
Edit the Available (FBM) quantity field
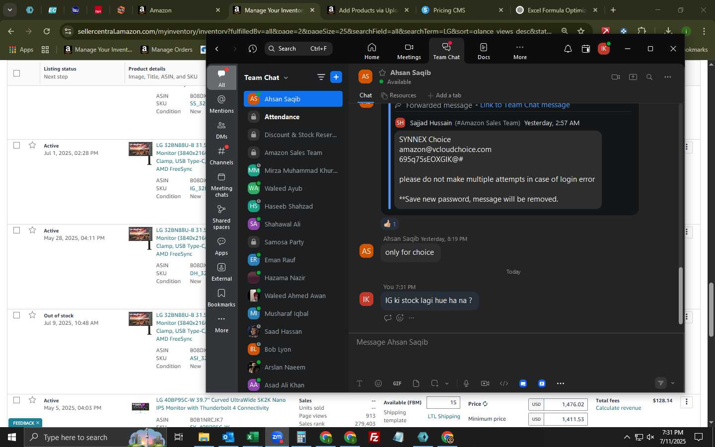443,403
